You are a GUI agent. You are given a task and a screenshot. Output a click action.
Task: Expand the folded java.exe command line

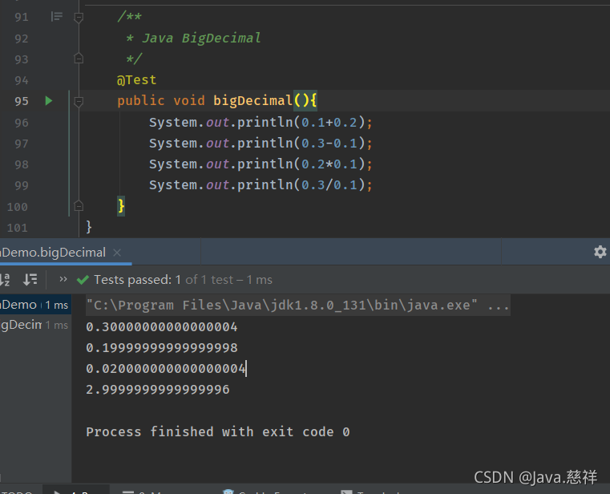[x=298, y=306]
